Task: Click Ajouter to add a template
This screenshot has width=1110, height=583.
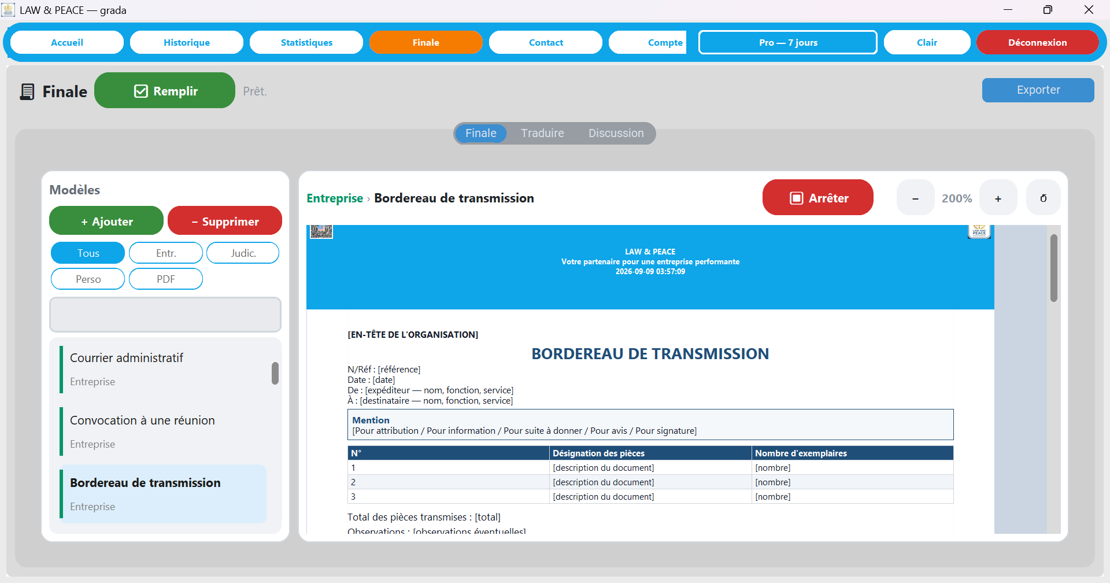Action: (106, 221)
